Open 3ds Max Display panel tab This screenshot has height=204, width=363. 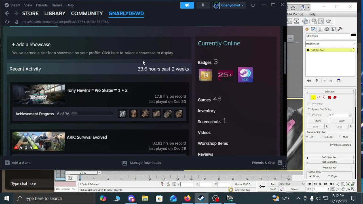pyautogui.click(x=333, y=29)
